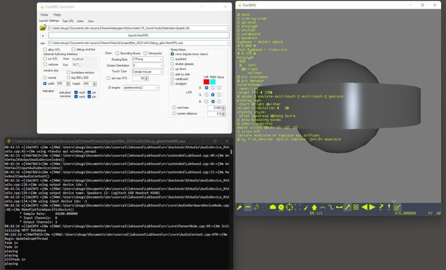The image size is (446, 270).
Task: Click the small asterisk button beside launch
Action: pos(43,36)
